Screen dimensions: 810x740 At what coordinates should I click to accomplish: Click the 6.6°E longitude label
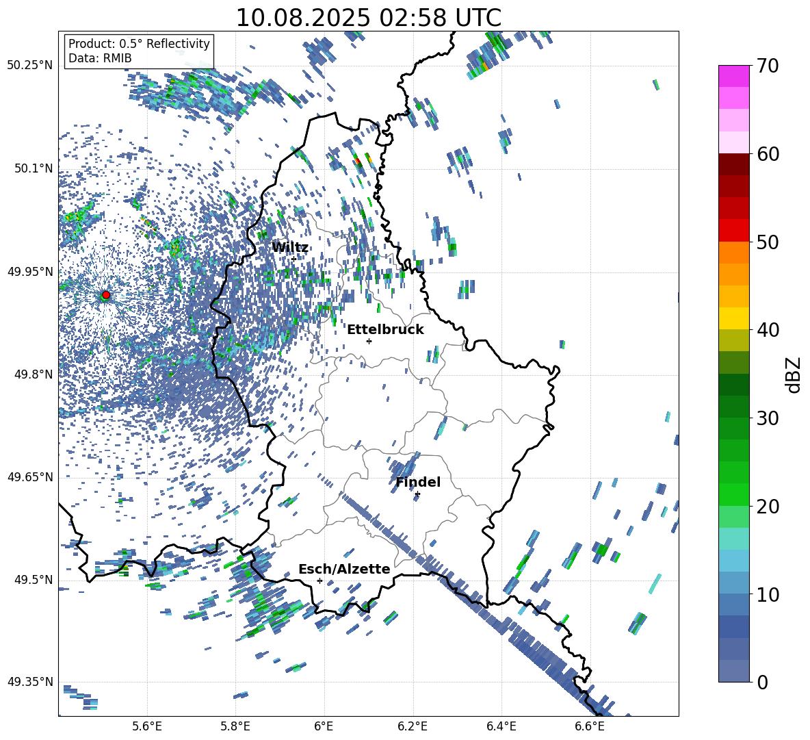(590, 726)
